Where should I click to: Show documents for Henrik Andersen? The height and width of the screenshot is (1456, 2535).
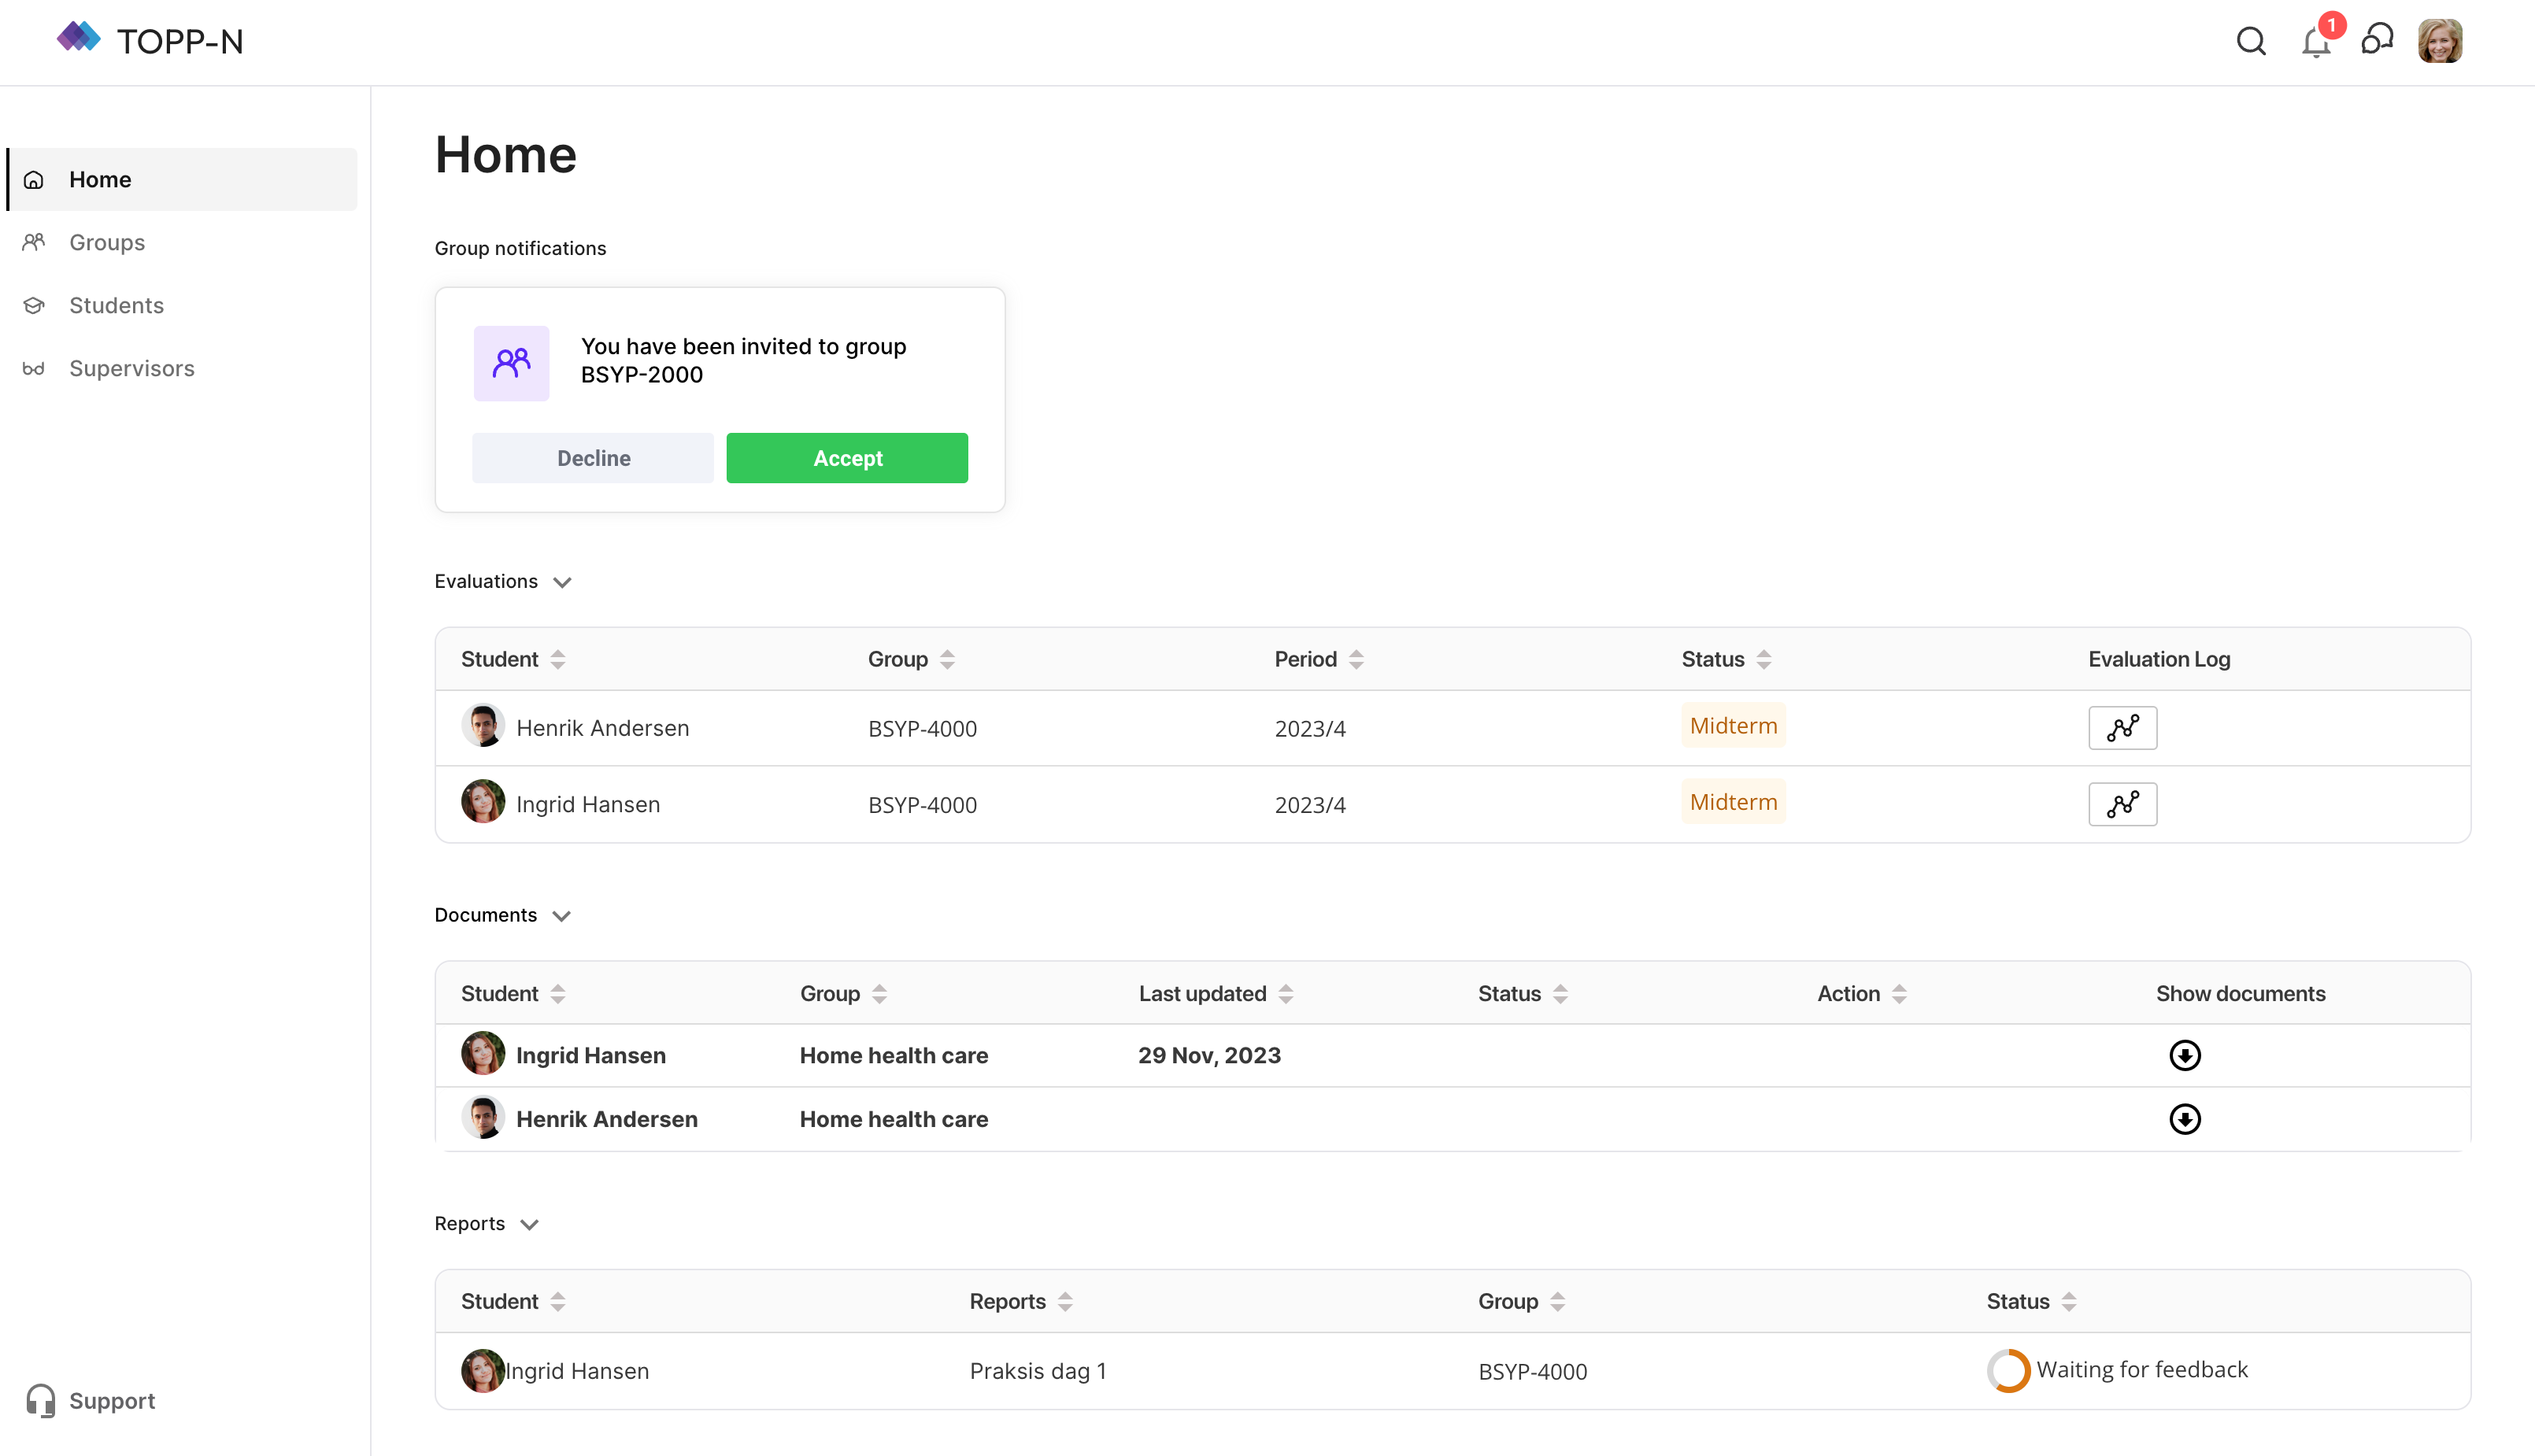[x=2184, y=1119]
